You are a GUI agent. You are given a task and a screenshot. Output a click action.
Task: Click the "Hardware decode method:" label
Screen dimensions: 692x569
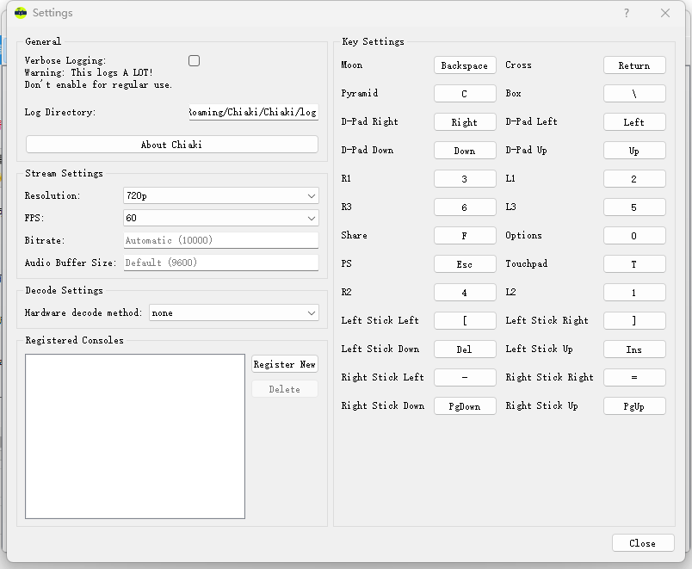point(83,312)
